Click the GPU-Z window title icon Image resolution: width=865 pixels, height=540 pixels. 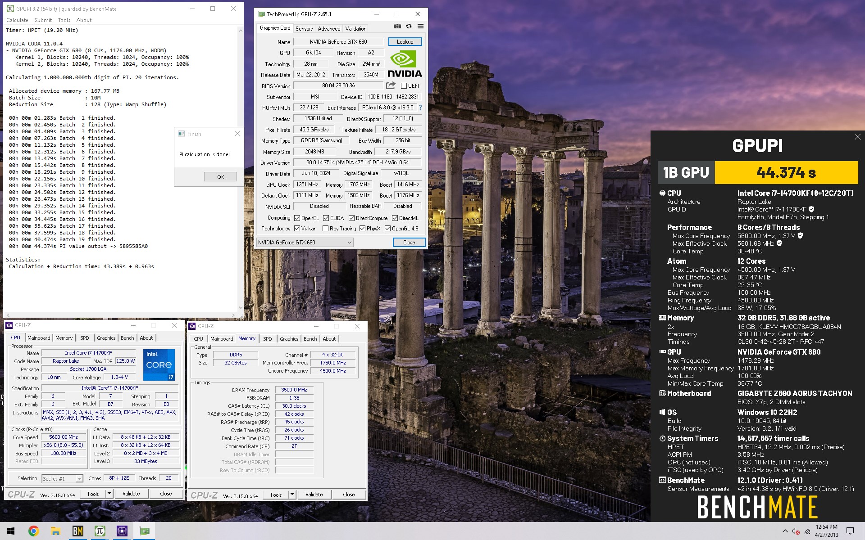pyautogui.click(x=261, y=14)
